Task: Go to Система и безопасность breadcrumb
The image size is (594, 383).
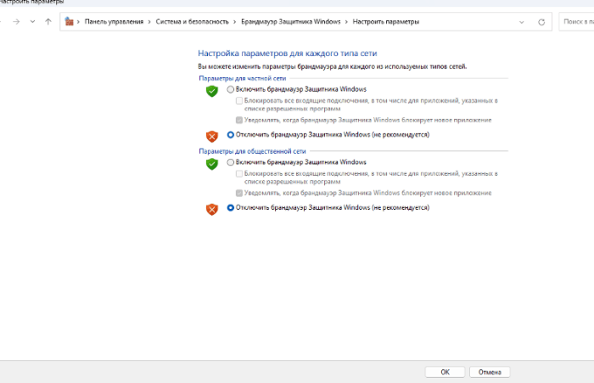Action: coord(192,21)
